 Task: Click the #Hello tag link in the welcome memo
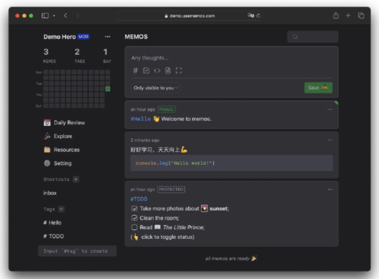click(140, 119)
